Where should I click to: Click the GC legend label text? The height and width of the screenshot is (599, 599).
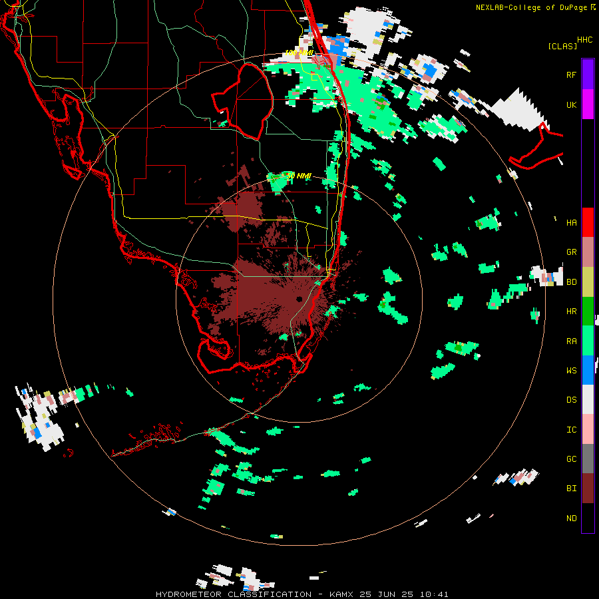571,459
